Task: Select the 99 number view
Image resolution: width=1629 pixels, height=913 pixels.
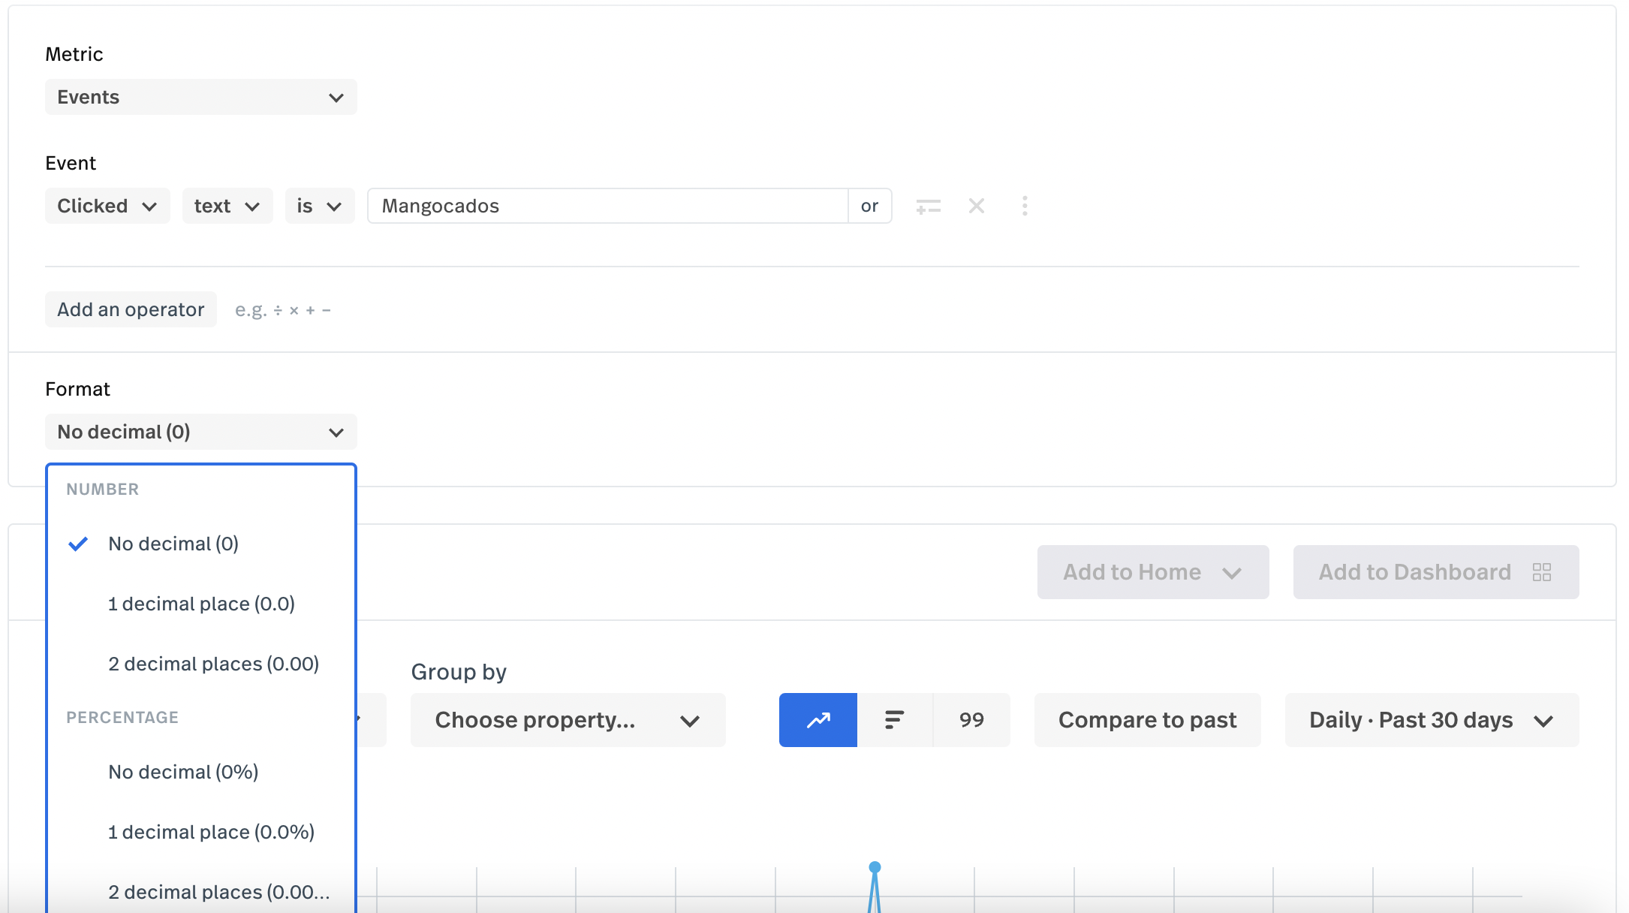Action: pos(971,720)
